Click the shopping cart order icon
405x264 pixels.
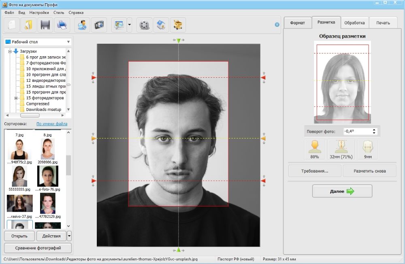click(178, 25)
